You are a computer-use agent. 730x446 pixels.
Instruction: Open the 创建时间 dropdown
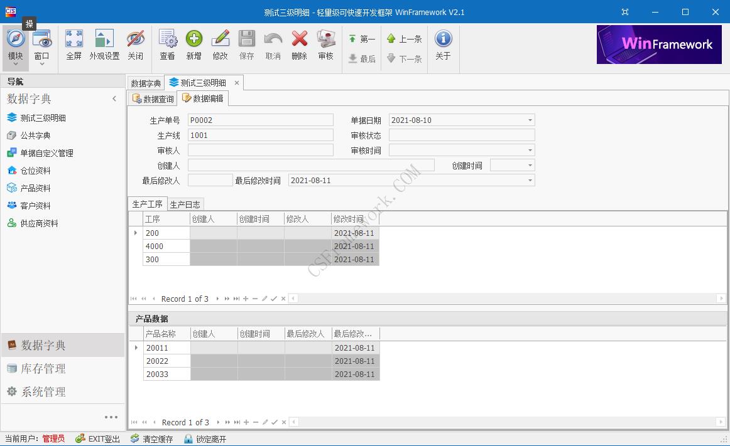click(x=531, y=164)
